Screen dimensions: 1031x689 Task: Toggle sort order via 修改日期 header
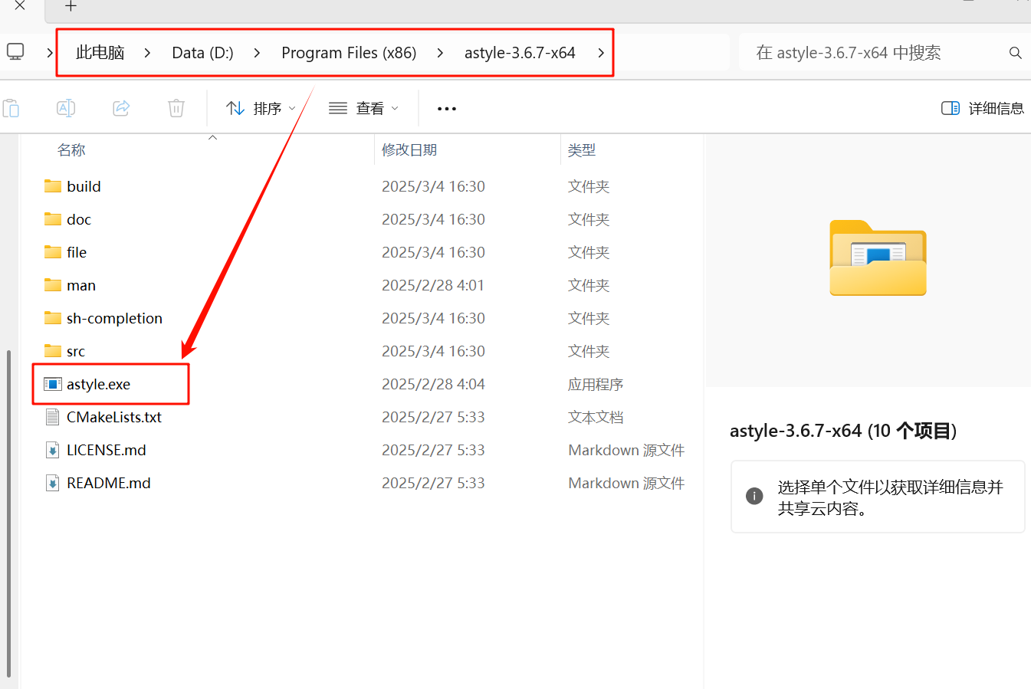pyautogui.click(x=409, y=149)
